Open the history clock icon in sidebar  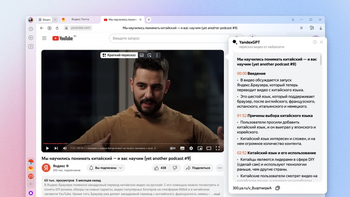pos(31,29)
